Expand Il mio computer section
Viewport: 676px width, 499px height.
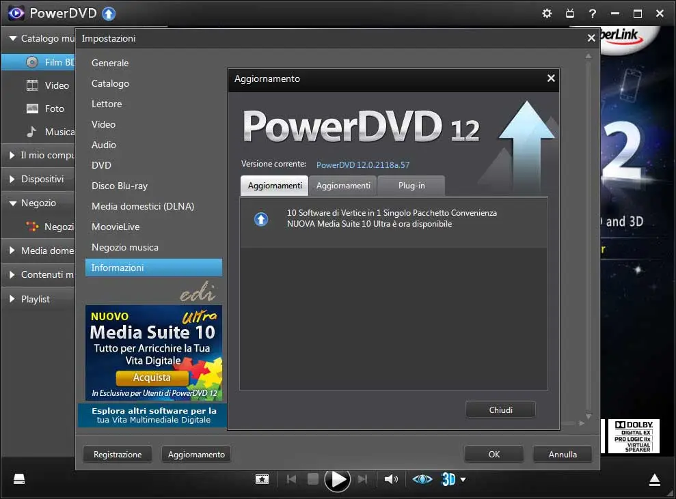coord(12,155)
